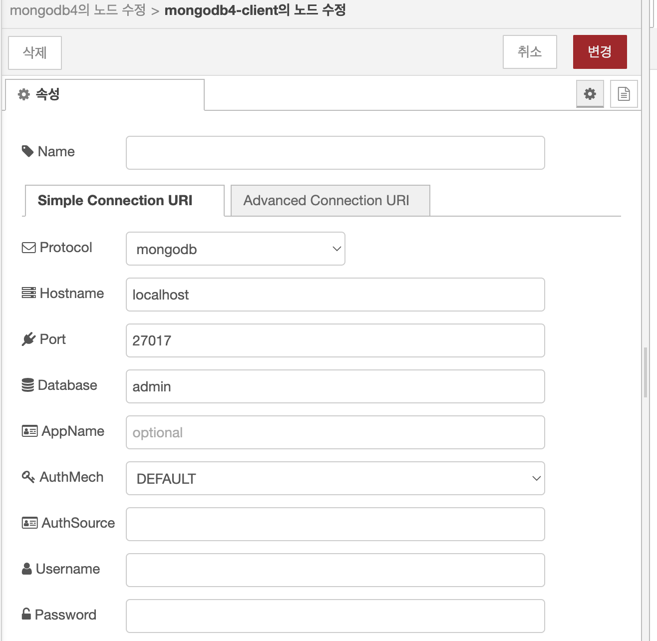Switch to Simple Connection URI tab

click(125, 201)
